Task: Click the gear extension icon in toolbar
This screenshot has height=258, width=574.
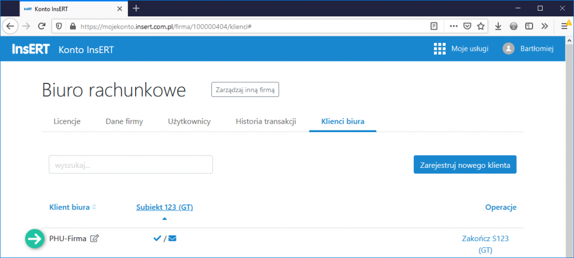Action: coord(513,26)
